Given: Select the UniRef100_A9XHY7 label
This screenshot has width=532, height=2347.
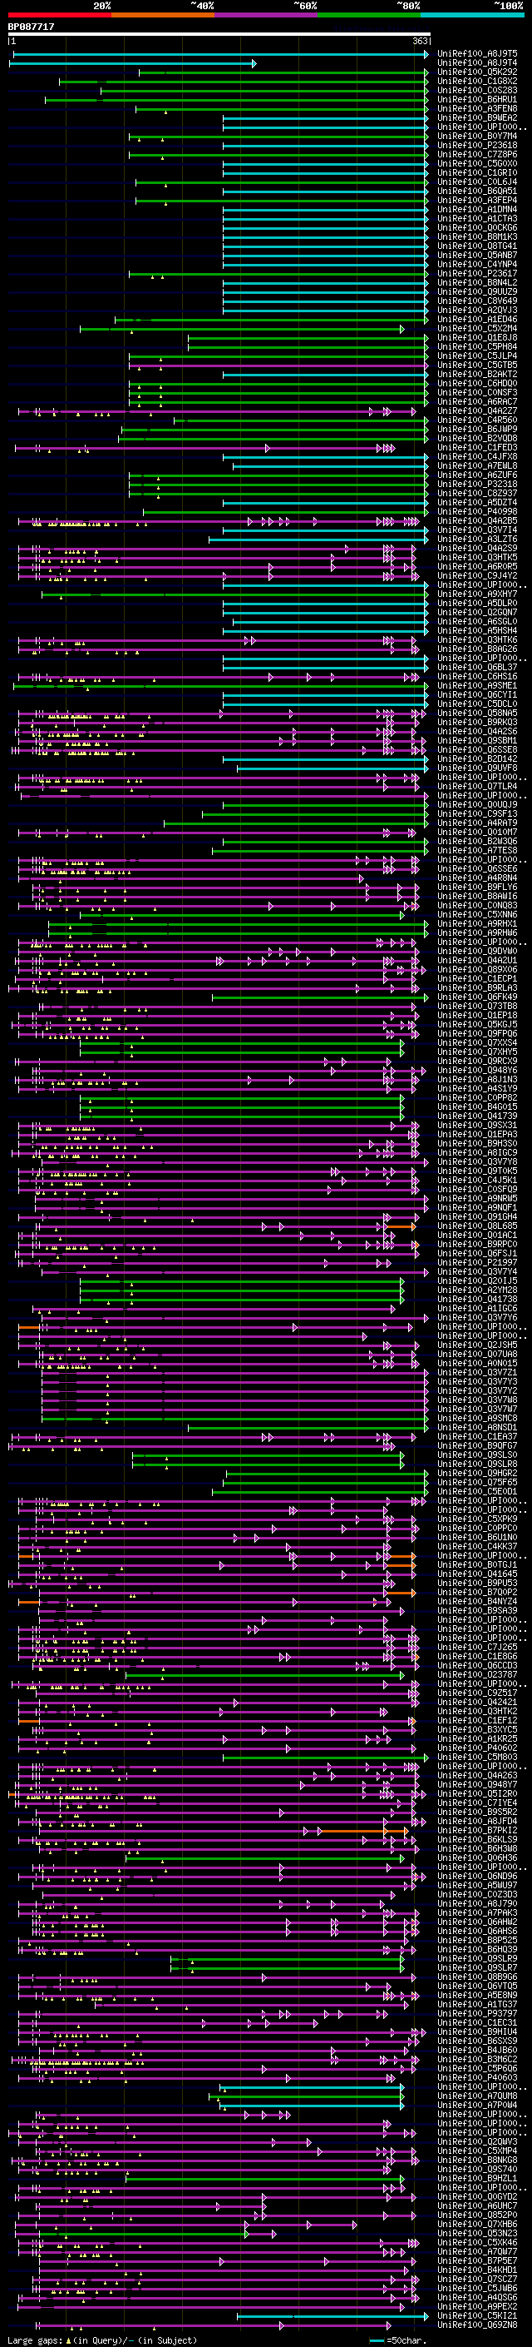Looking at the screenshot, I should coord(477,594).
